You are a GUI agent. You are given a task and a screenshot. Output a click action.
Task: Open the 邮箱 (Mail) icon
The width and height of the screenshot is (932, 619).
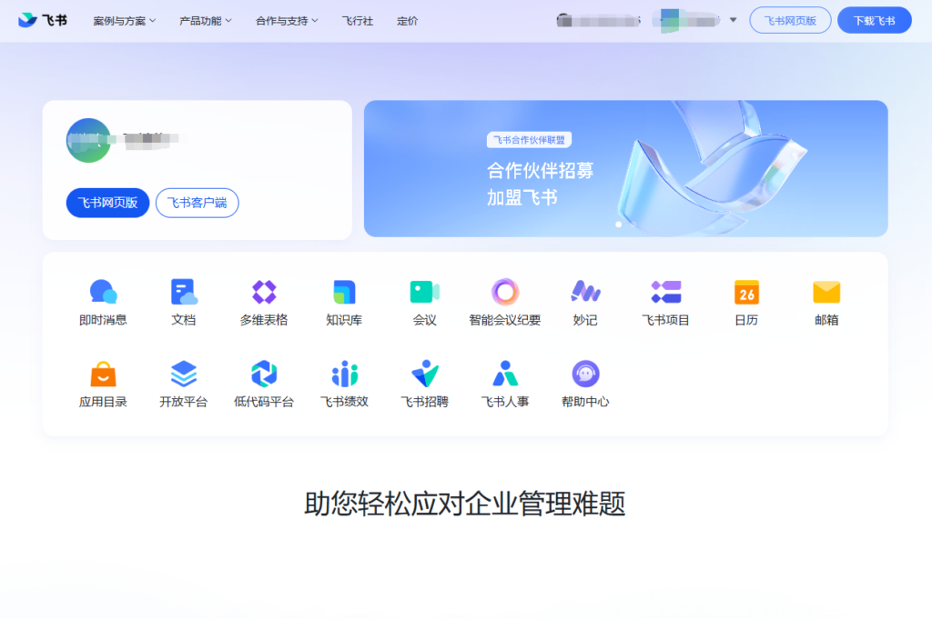coord(825,291)
